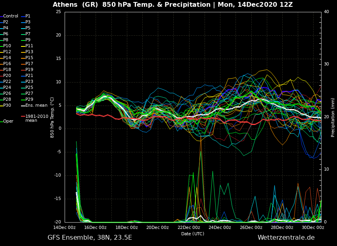Viewport: 337px width, 246px height.
Task: Click the P20 legend label
Action: [7, 76]
